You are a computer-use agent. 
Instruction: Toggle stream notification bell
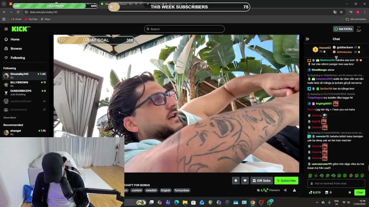pos(236,181)
